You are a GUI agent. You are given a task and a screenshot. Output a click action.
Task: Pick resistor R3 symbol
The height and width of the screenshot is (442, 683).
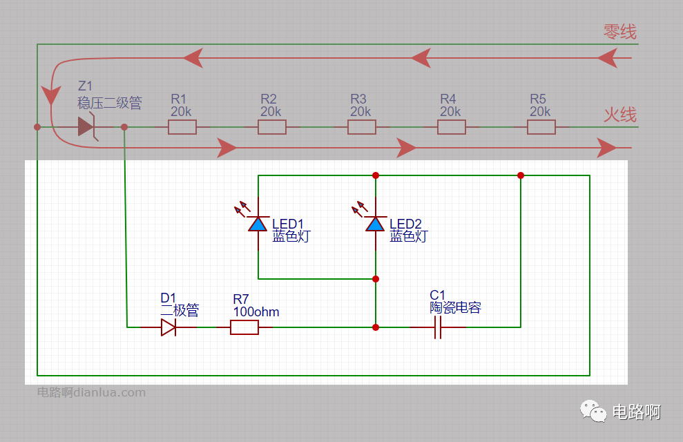point(362,127)
